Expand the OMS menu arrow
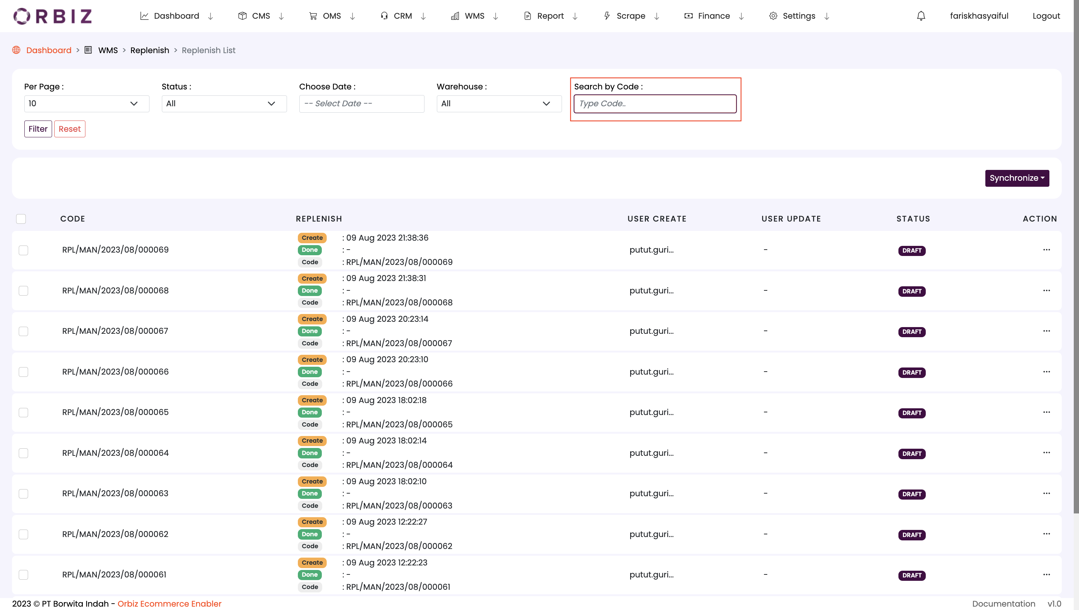The height and width of the screenshot is (610, 1079). point(352,16)
